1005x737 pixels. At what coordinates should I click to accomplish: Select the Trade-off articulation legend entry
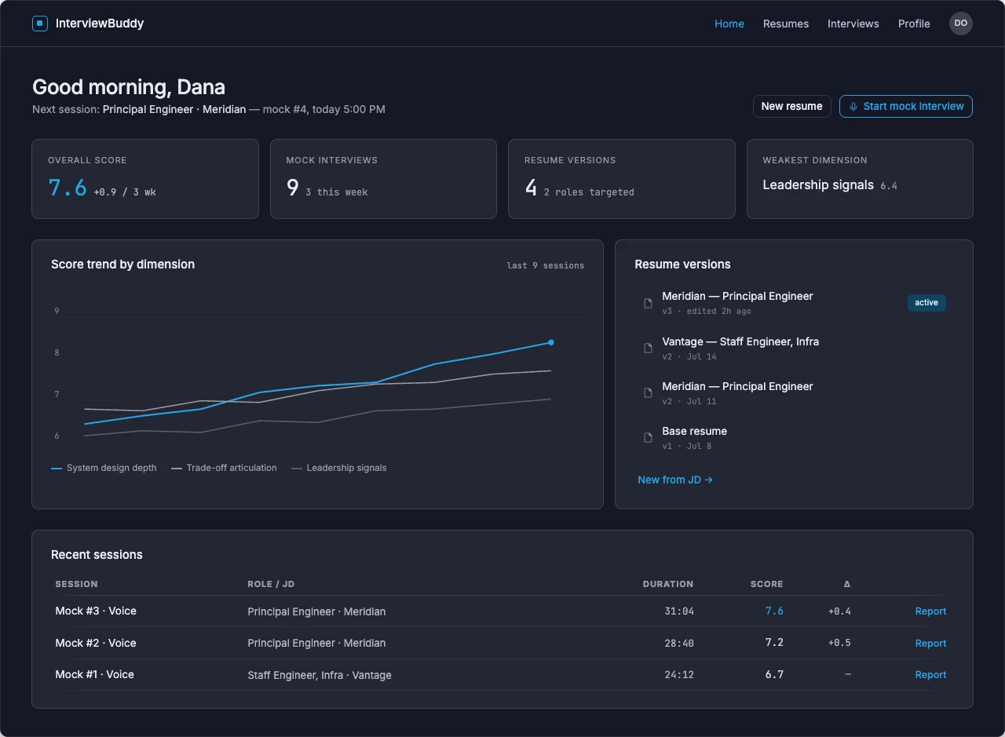224,468
